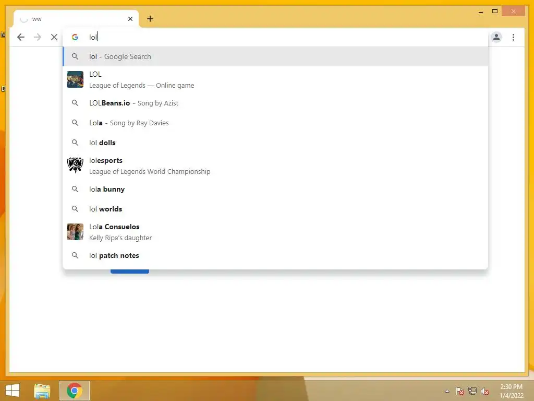Screen dimensions: 534x401
Task: Go back using the browser back arrow
Action: (x=21, y=37)
